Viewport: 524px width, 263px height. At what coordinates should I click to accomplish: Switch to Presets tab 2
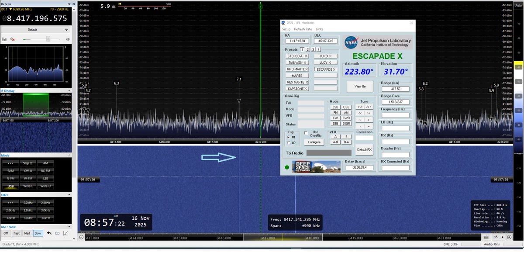point(307,50)
